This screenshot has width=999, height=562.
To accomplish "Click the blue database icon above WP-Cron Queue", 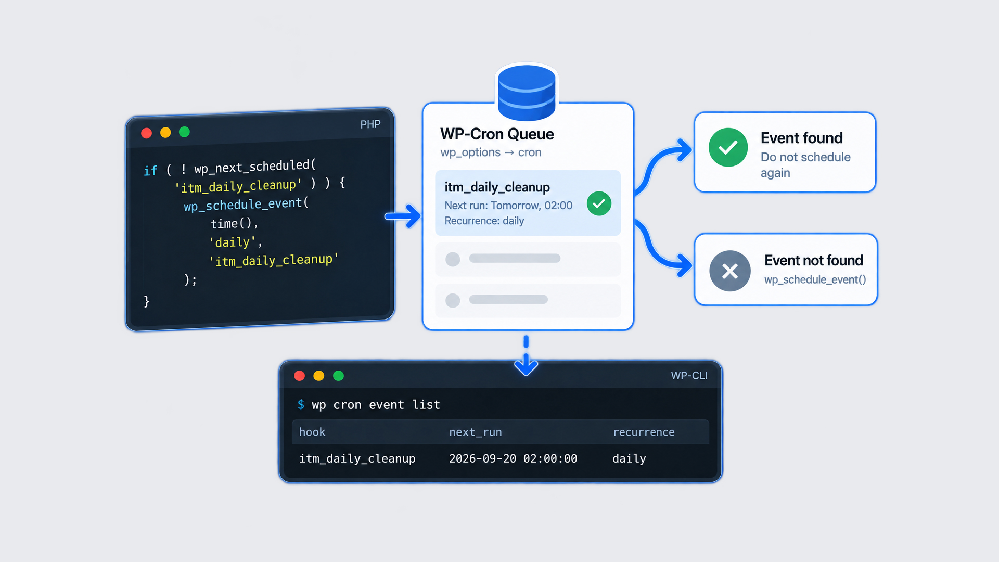I will click(x=527, y=93).
